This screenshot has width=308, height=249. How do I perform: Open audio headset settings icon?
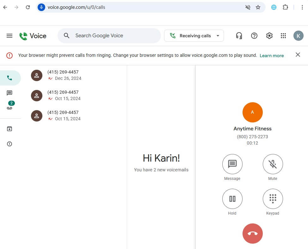click(x=239, y=36)
